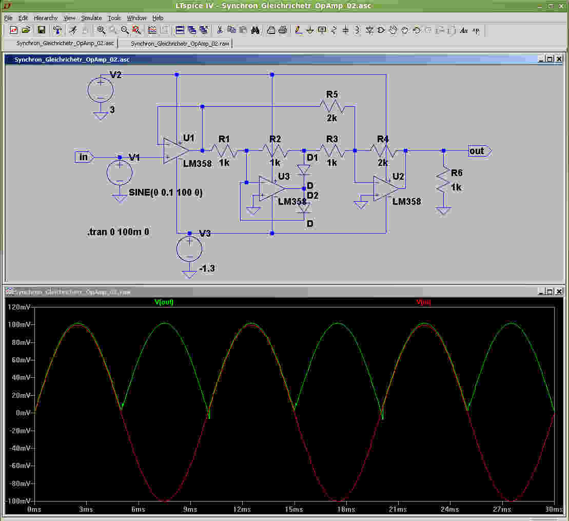Click the 'SINE(0 0.1 100 0)' source value
Image resolution: width=569 pixels, height=521 pixels.
[166, 192]
